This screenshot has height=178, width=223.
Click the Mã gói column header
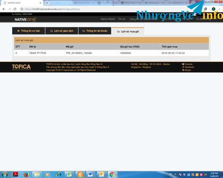70,47
